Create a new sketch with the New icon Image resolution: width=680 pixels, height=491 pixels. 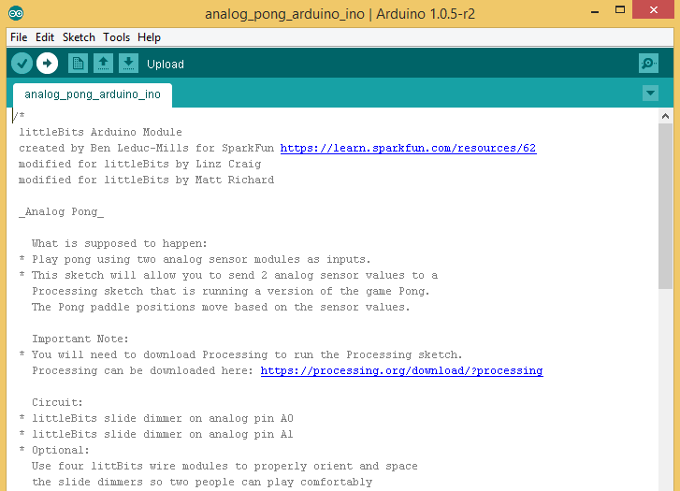click(78, 64)
